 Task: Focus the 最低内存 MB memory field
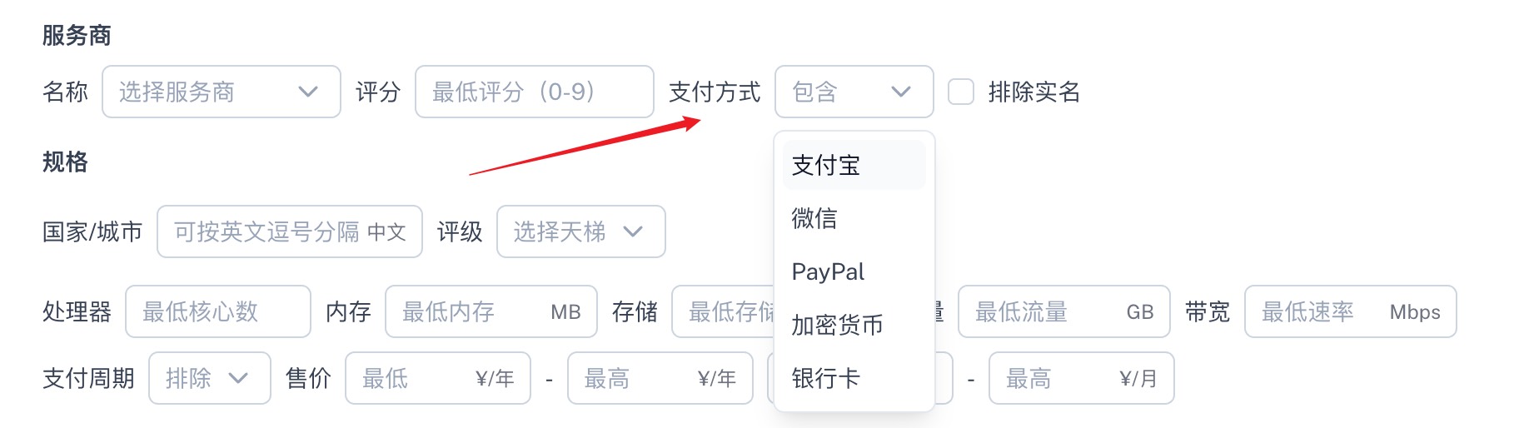point(491,311)
